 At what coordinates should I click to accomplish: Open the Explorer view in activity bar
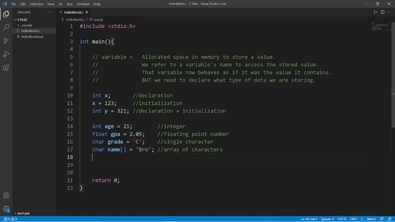click(x=6, y=14)
